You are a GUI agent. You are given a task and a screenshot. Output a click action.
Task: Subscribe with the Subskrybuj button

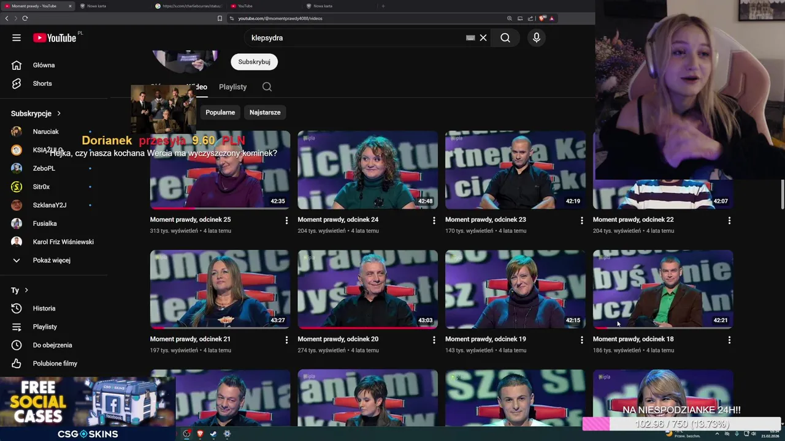[x=254, y=62]
